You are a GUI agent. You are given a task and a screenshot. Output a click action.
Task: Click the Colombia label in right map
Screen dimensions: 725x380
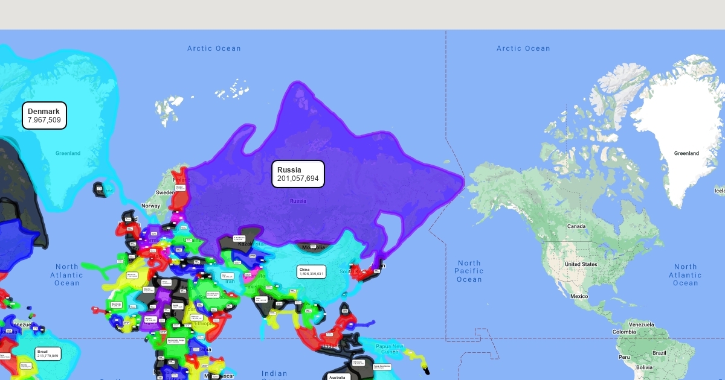(x=623, y=332)
